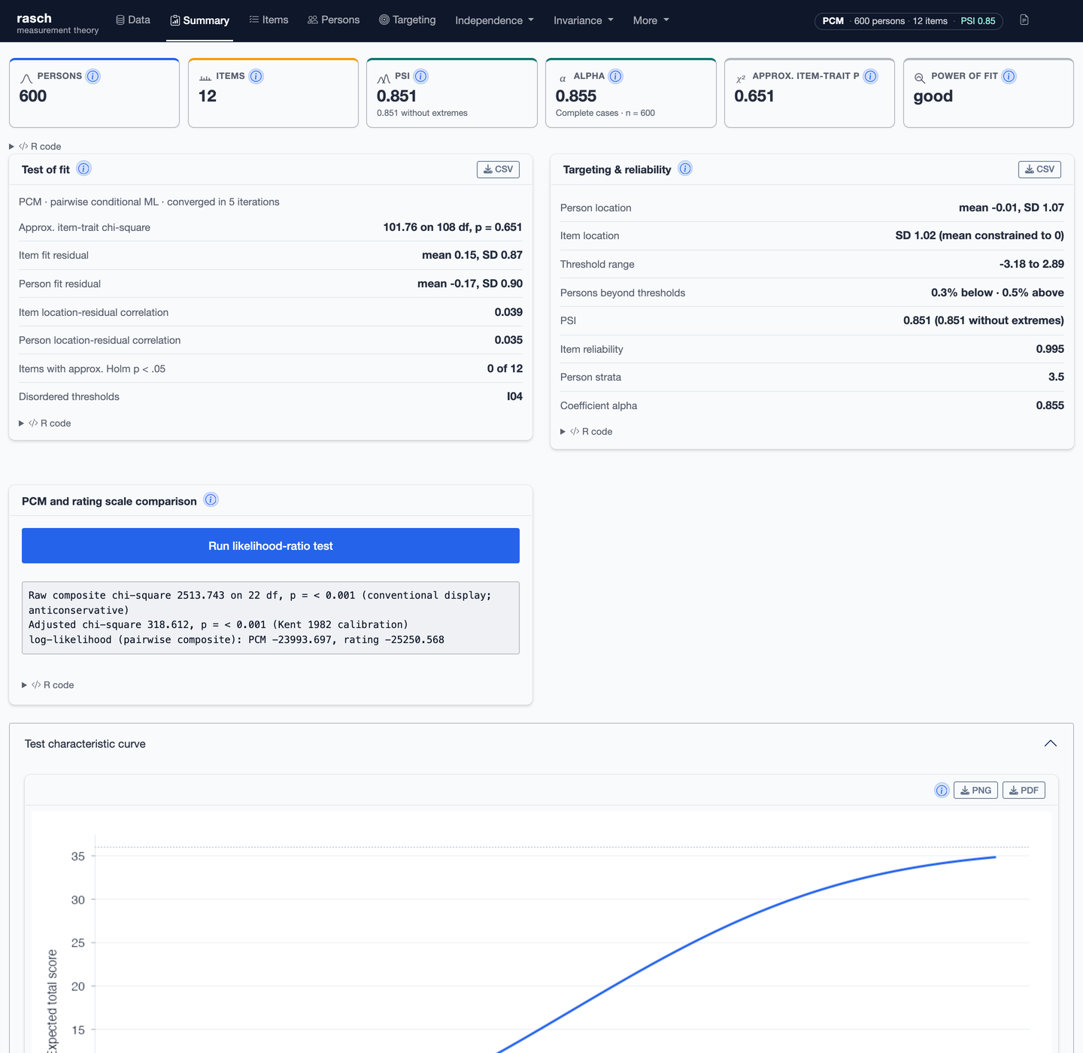
Task: Download Test of fit as CSV
Action: click(x=498, y=169)
